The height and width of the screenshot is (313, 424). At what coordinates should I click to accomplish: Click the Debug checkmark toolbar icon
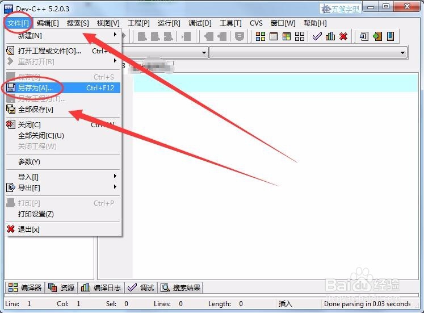tap(317, 36)
